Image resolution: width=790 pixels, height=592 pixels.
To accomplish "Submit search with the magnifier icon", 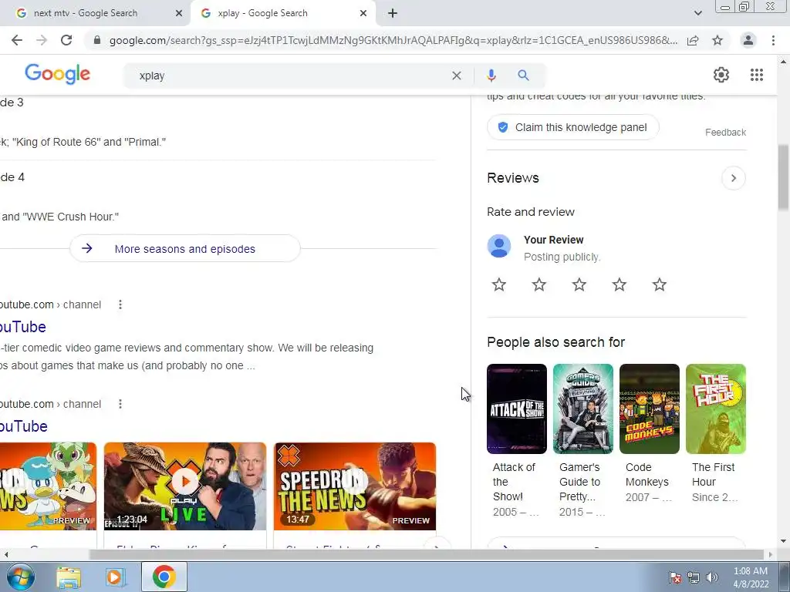I will point(524,76).
